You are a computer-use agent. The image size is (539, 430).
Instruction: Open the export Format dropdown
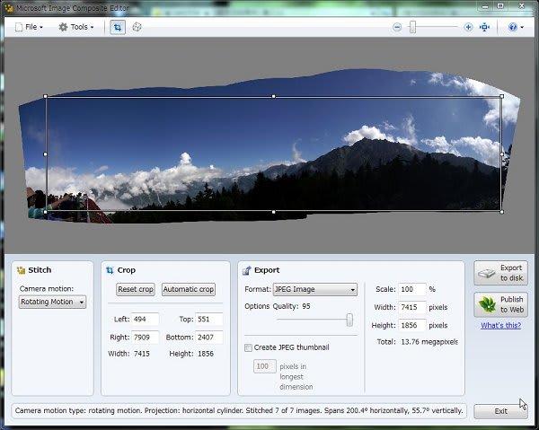[x=313, y=289]
